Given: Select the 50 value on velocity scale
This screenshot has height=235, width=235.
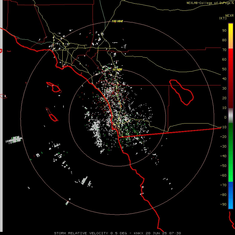Looking at the screenshot, I should coord(224,69).
